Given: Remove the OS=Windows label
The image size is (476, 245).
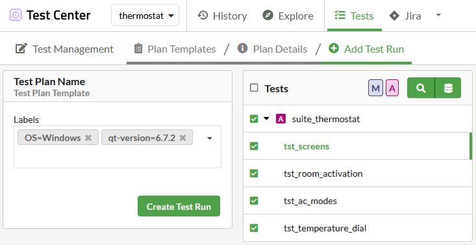Looking at the screenshot, I should (88, 138).
